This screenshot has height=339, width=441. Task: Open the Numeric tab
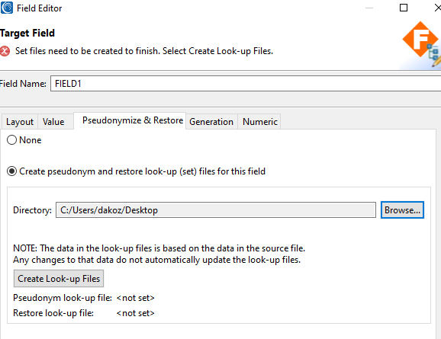pos(260,122)
